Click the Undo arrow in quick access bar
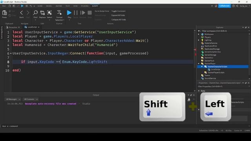 click(31, 6)
